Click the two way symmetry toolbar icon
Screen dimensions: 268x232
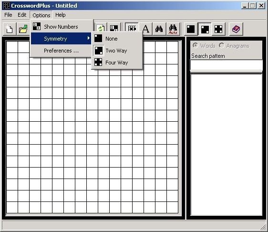pos(205,29)
